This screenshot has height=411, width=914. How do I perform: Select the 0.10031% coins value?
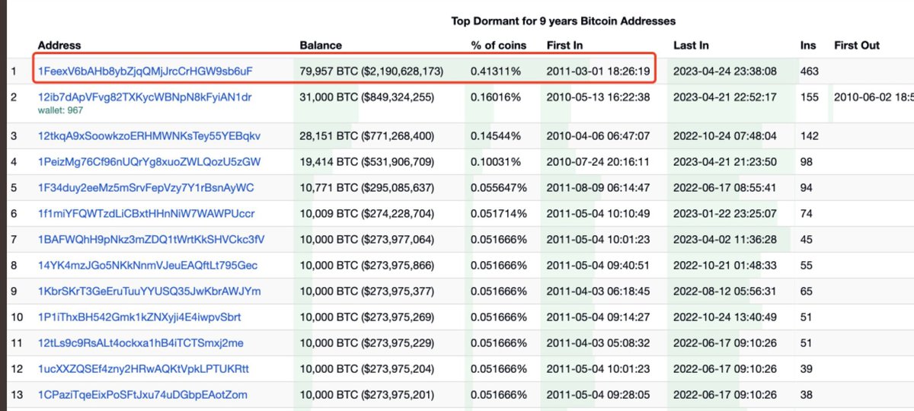(x=496, y=162)
